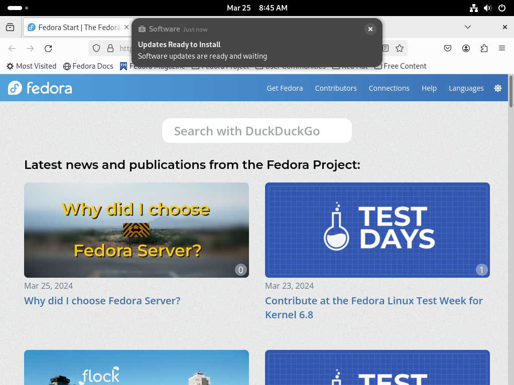Bookmark this page with the star icon
The image size is (514, 385).
click(399, 49)
